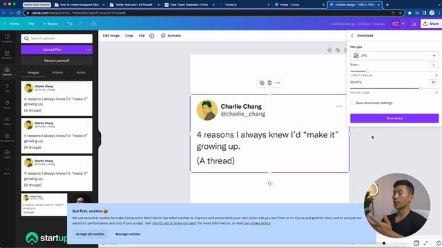Open the Videos sidebar panel icon

7,121
